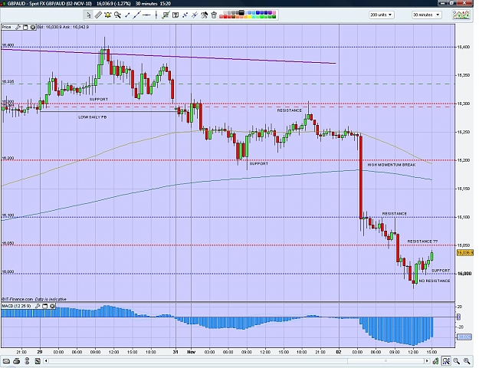Click the chart with green checkmark icon
This screenshot has height=368, width=479.
pos(166,15)
